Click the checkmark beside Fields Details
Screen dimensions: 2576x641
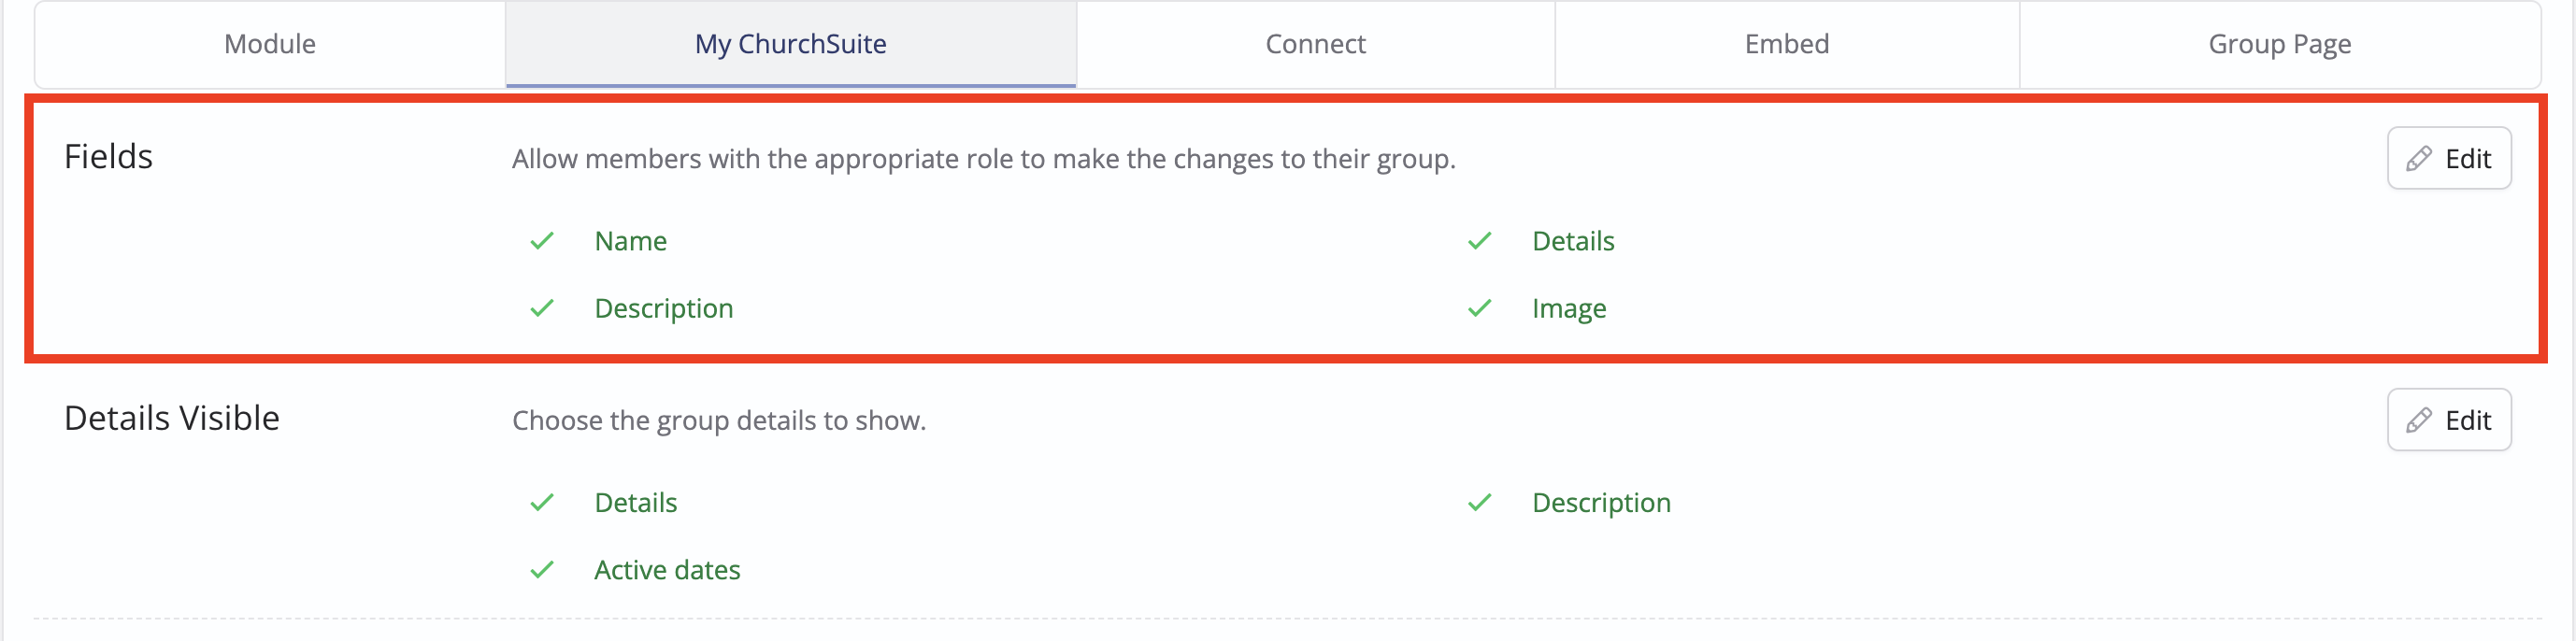click(x=1479, y=241)
